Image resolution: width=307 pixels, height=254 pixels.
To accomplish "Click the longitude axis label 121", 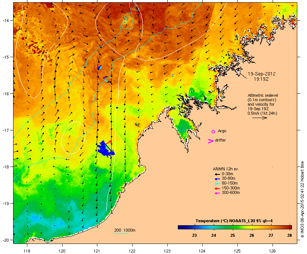I will (x=97, y=251).
